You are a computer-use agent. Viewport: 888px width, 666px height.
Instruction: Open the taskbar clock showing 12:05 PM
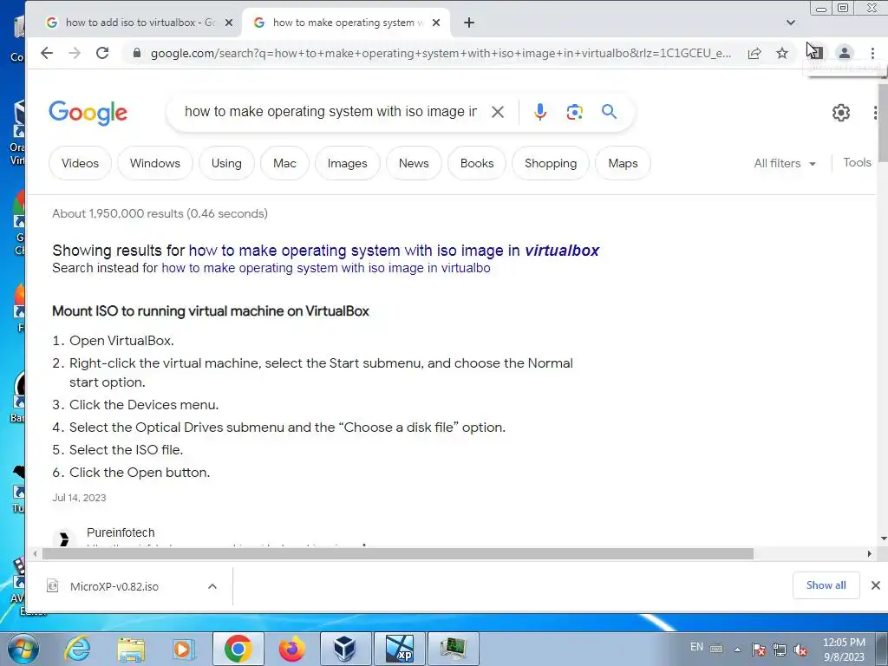tap(844, 650)
